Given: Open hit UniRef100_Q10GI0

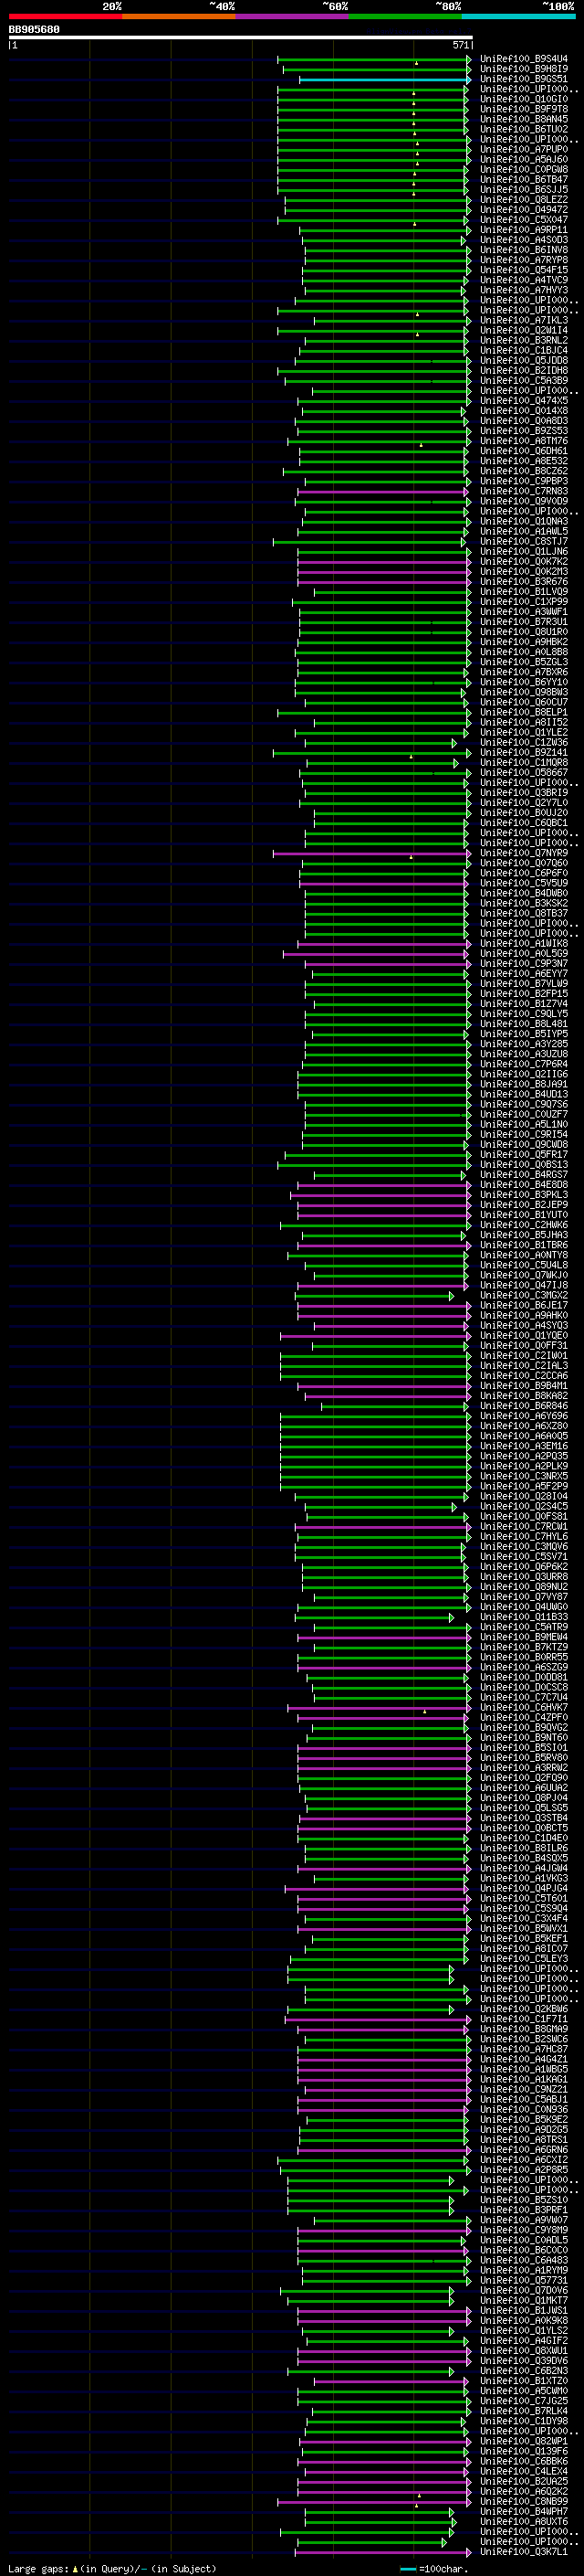Looking at the screenshot, I should (523, 99).
